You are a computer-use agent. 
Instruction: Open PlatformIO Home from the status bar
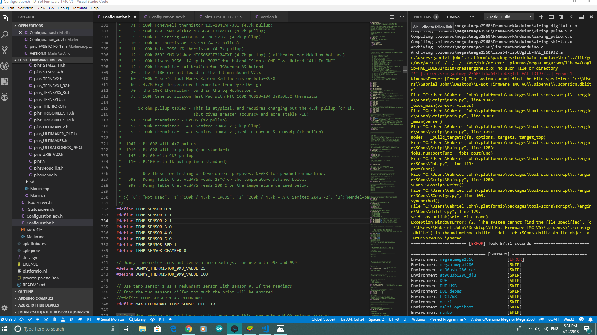click(x=22, y=319)
